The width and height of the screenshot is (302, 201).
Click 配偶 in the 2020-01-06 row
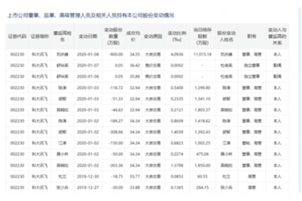[277, 76]
